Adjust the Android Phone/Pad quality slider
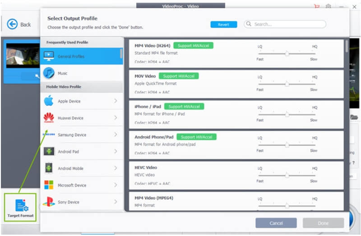This screenshot has height=236, width=361. tap(287, 145)
